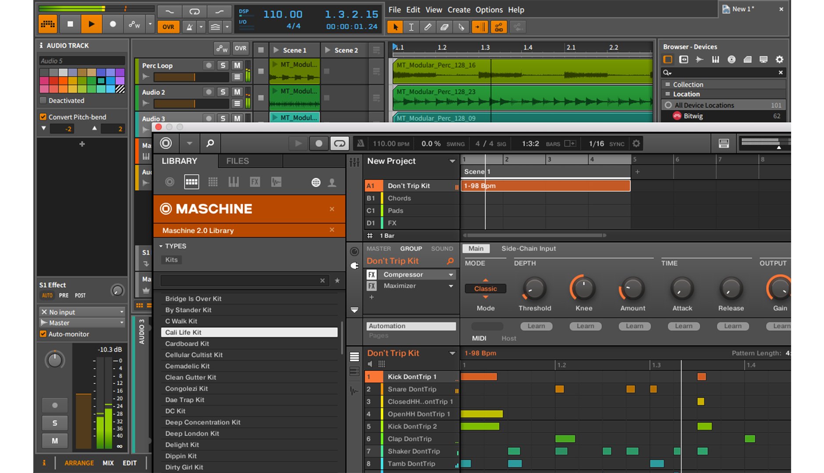Toggle the Maschine loop button
This screenshot has width=824, height=473.
click(339, 143)
